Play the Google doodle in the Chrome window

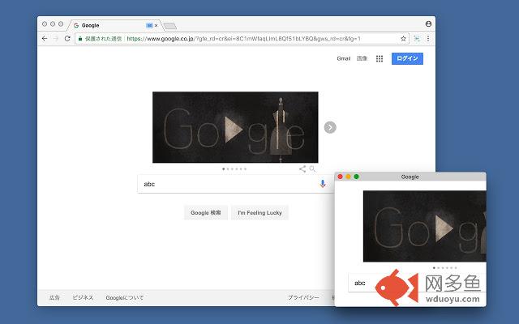tap(234, 130)
